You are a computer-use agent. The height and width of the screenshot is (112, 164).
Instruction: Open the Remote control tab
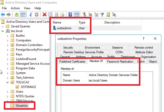tap(144, 48)
